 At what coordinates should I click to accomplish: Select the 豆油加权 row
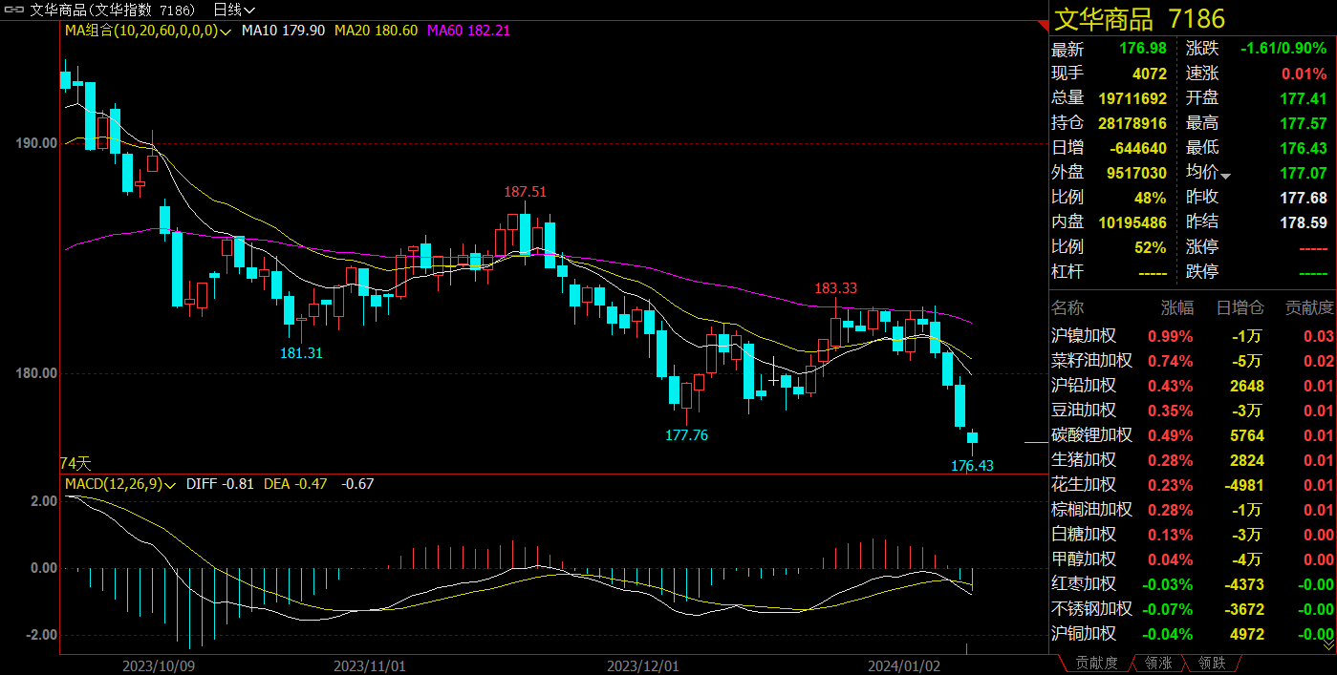1193,411
